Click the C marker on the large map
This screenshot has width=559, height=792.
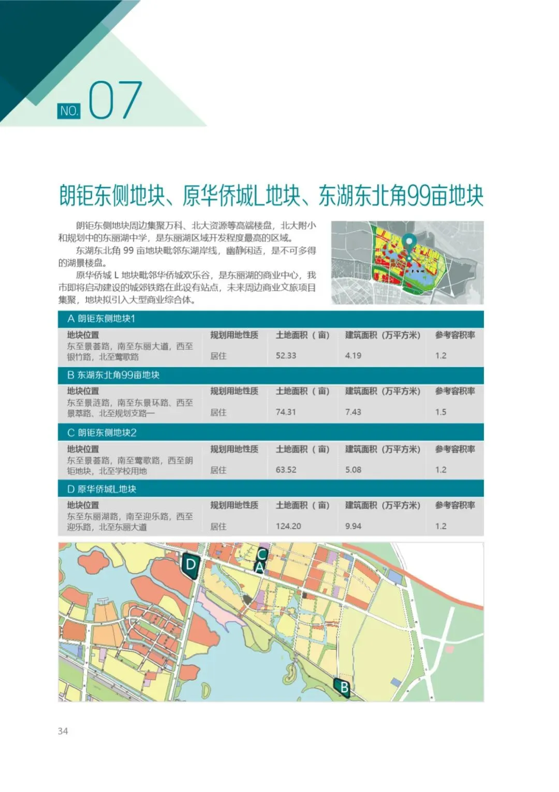pos(262,555)
